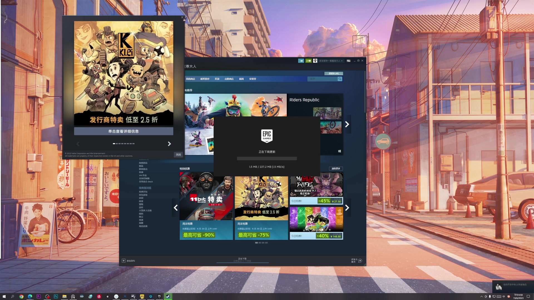Screen dimensions: 534x300
Task: Open the JoJo game -40% daily deal
Action: point(316,223)
